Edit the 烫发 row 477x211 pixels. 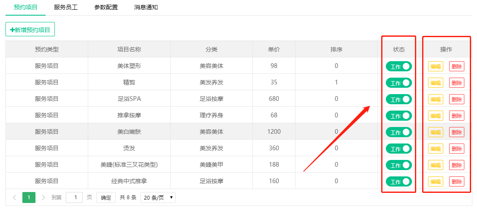point(436,149)
